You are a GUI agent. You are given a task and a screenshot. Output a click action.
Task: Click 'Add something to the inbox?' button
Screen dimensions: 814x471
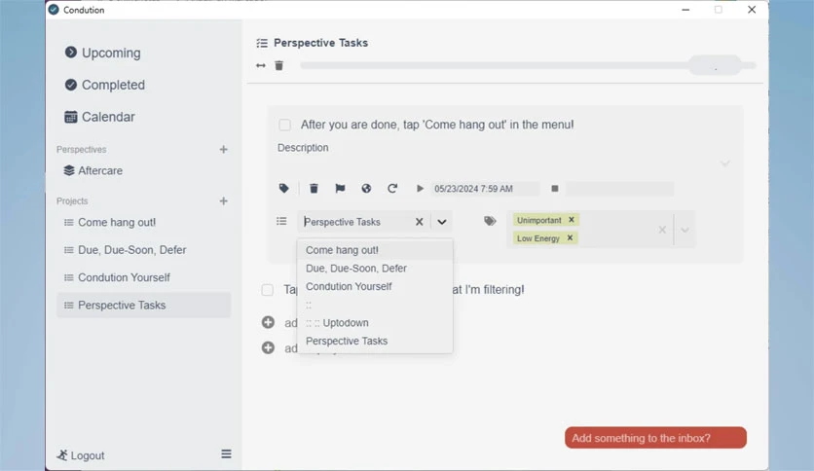tap(655, 438)
